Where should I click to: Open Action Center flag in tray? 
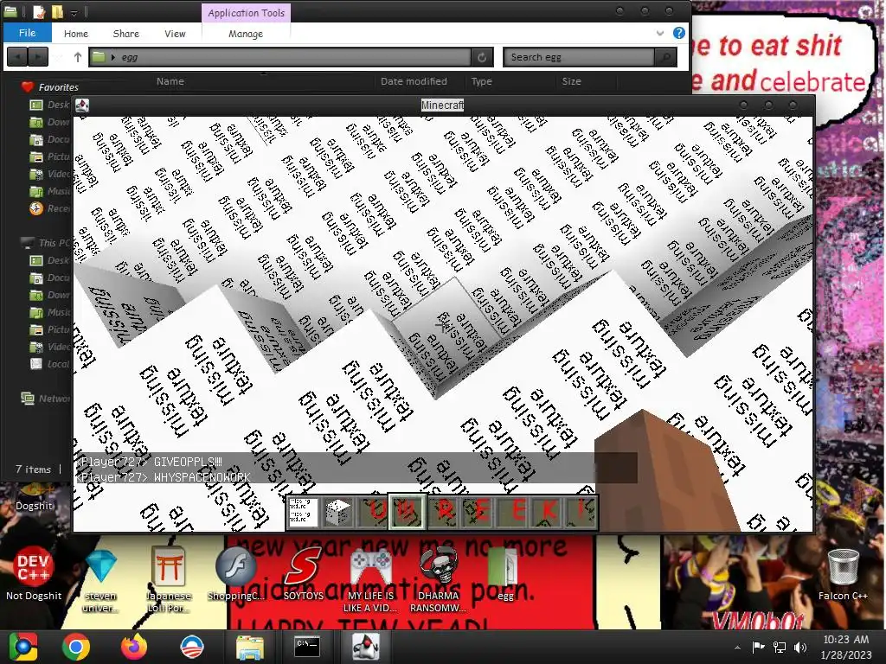(x=758, y=647)
